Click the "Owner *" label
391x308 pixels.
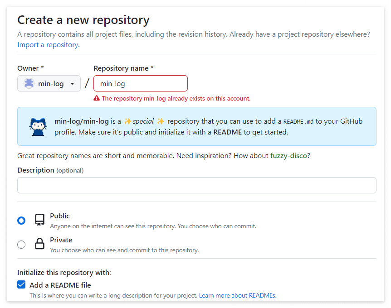(x=31, y=68)
